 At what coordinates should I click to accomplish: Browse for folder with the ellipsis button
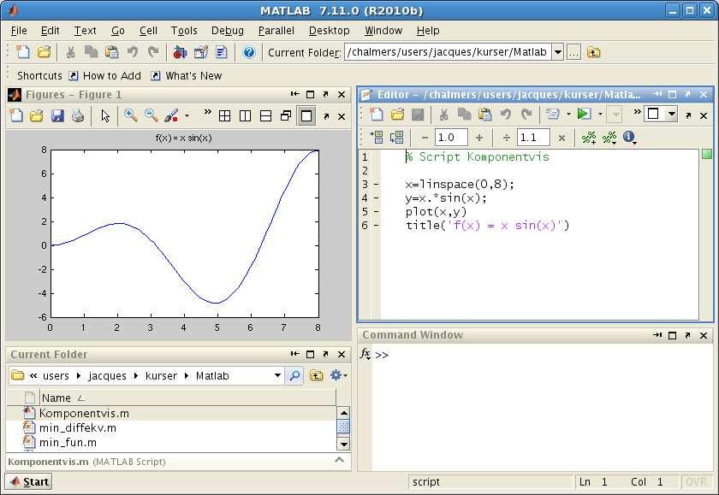click(573, 53)
